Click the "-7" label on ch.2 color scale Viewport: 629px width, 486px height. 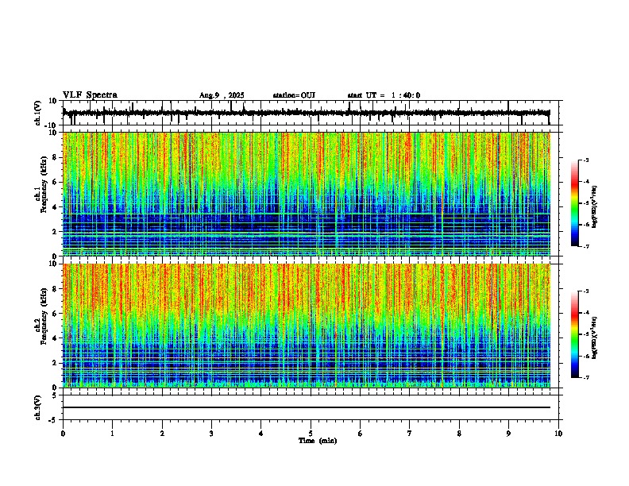pos(586,378)
